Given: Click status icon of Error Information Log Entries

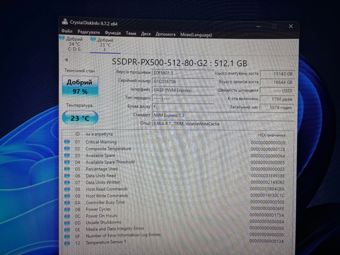Looking at the screenshot, I should pyautogui.click(x=67, y=236).
